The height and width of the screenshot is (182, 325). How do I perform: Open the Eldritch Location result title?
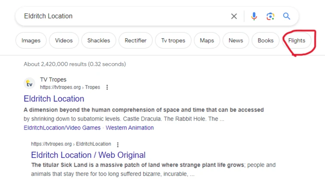54,99
